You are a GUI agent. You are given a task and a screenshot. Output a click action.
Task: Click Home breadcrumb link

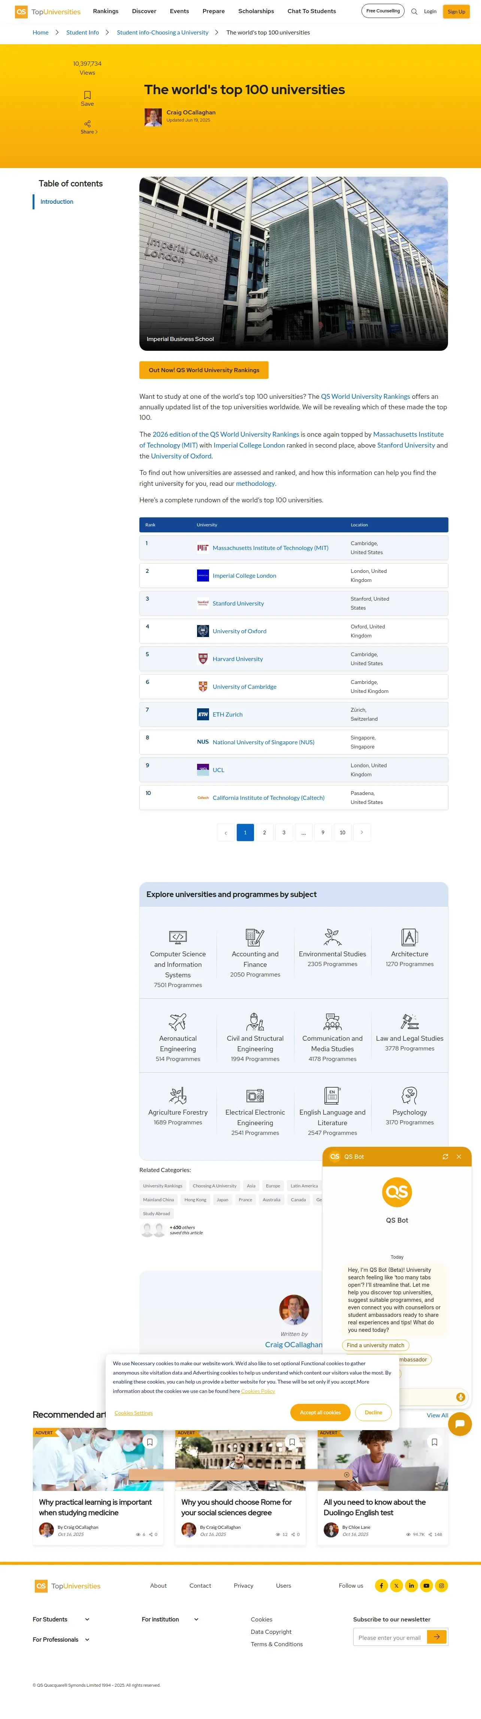[40, 32]
